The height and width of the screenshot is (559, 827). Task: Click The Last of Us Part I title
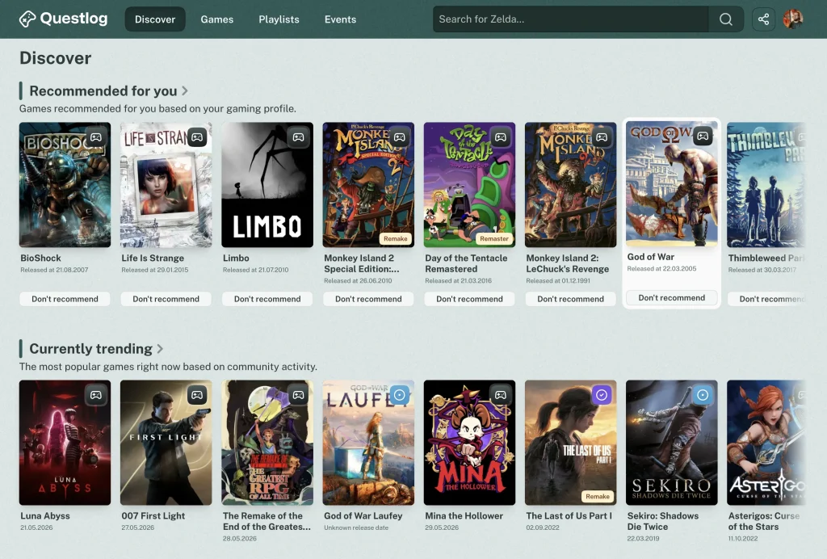pos(569,515)
